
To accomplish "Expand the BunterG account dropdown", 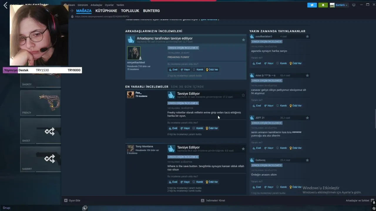I will point(339,5).
